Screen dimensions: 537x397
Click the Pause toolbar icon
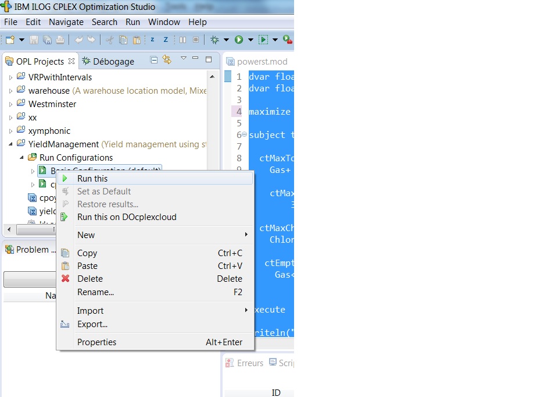click(x=183, y=40)
